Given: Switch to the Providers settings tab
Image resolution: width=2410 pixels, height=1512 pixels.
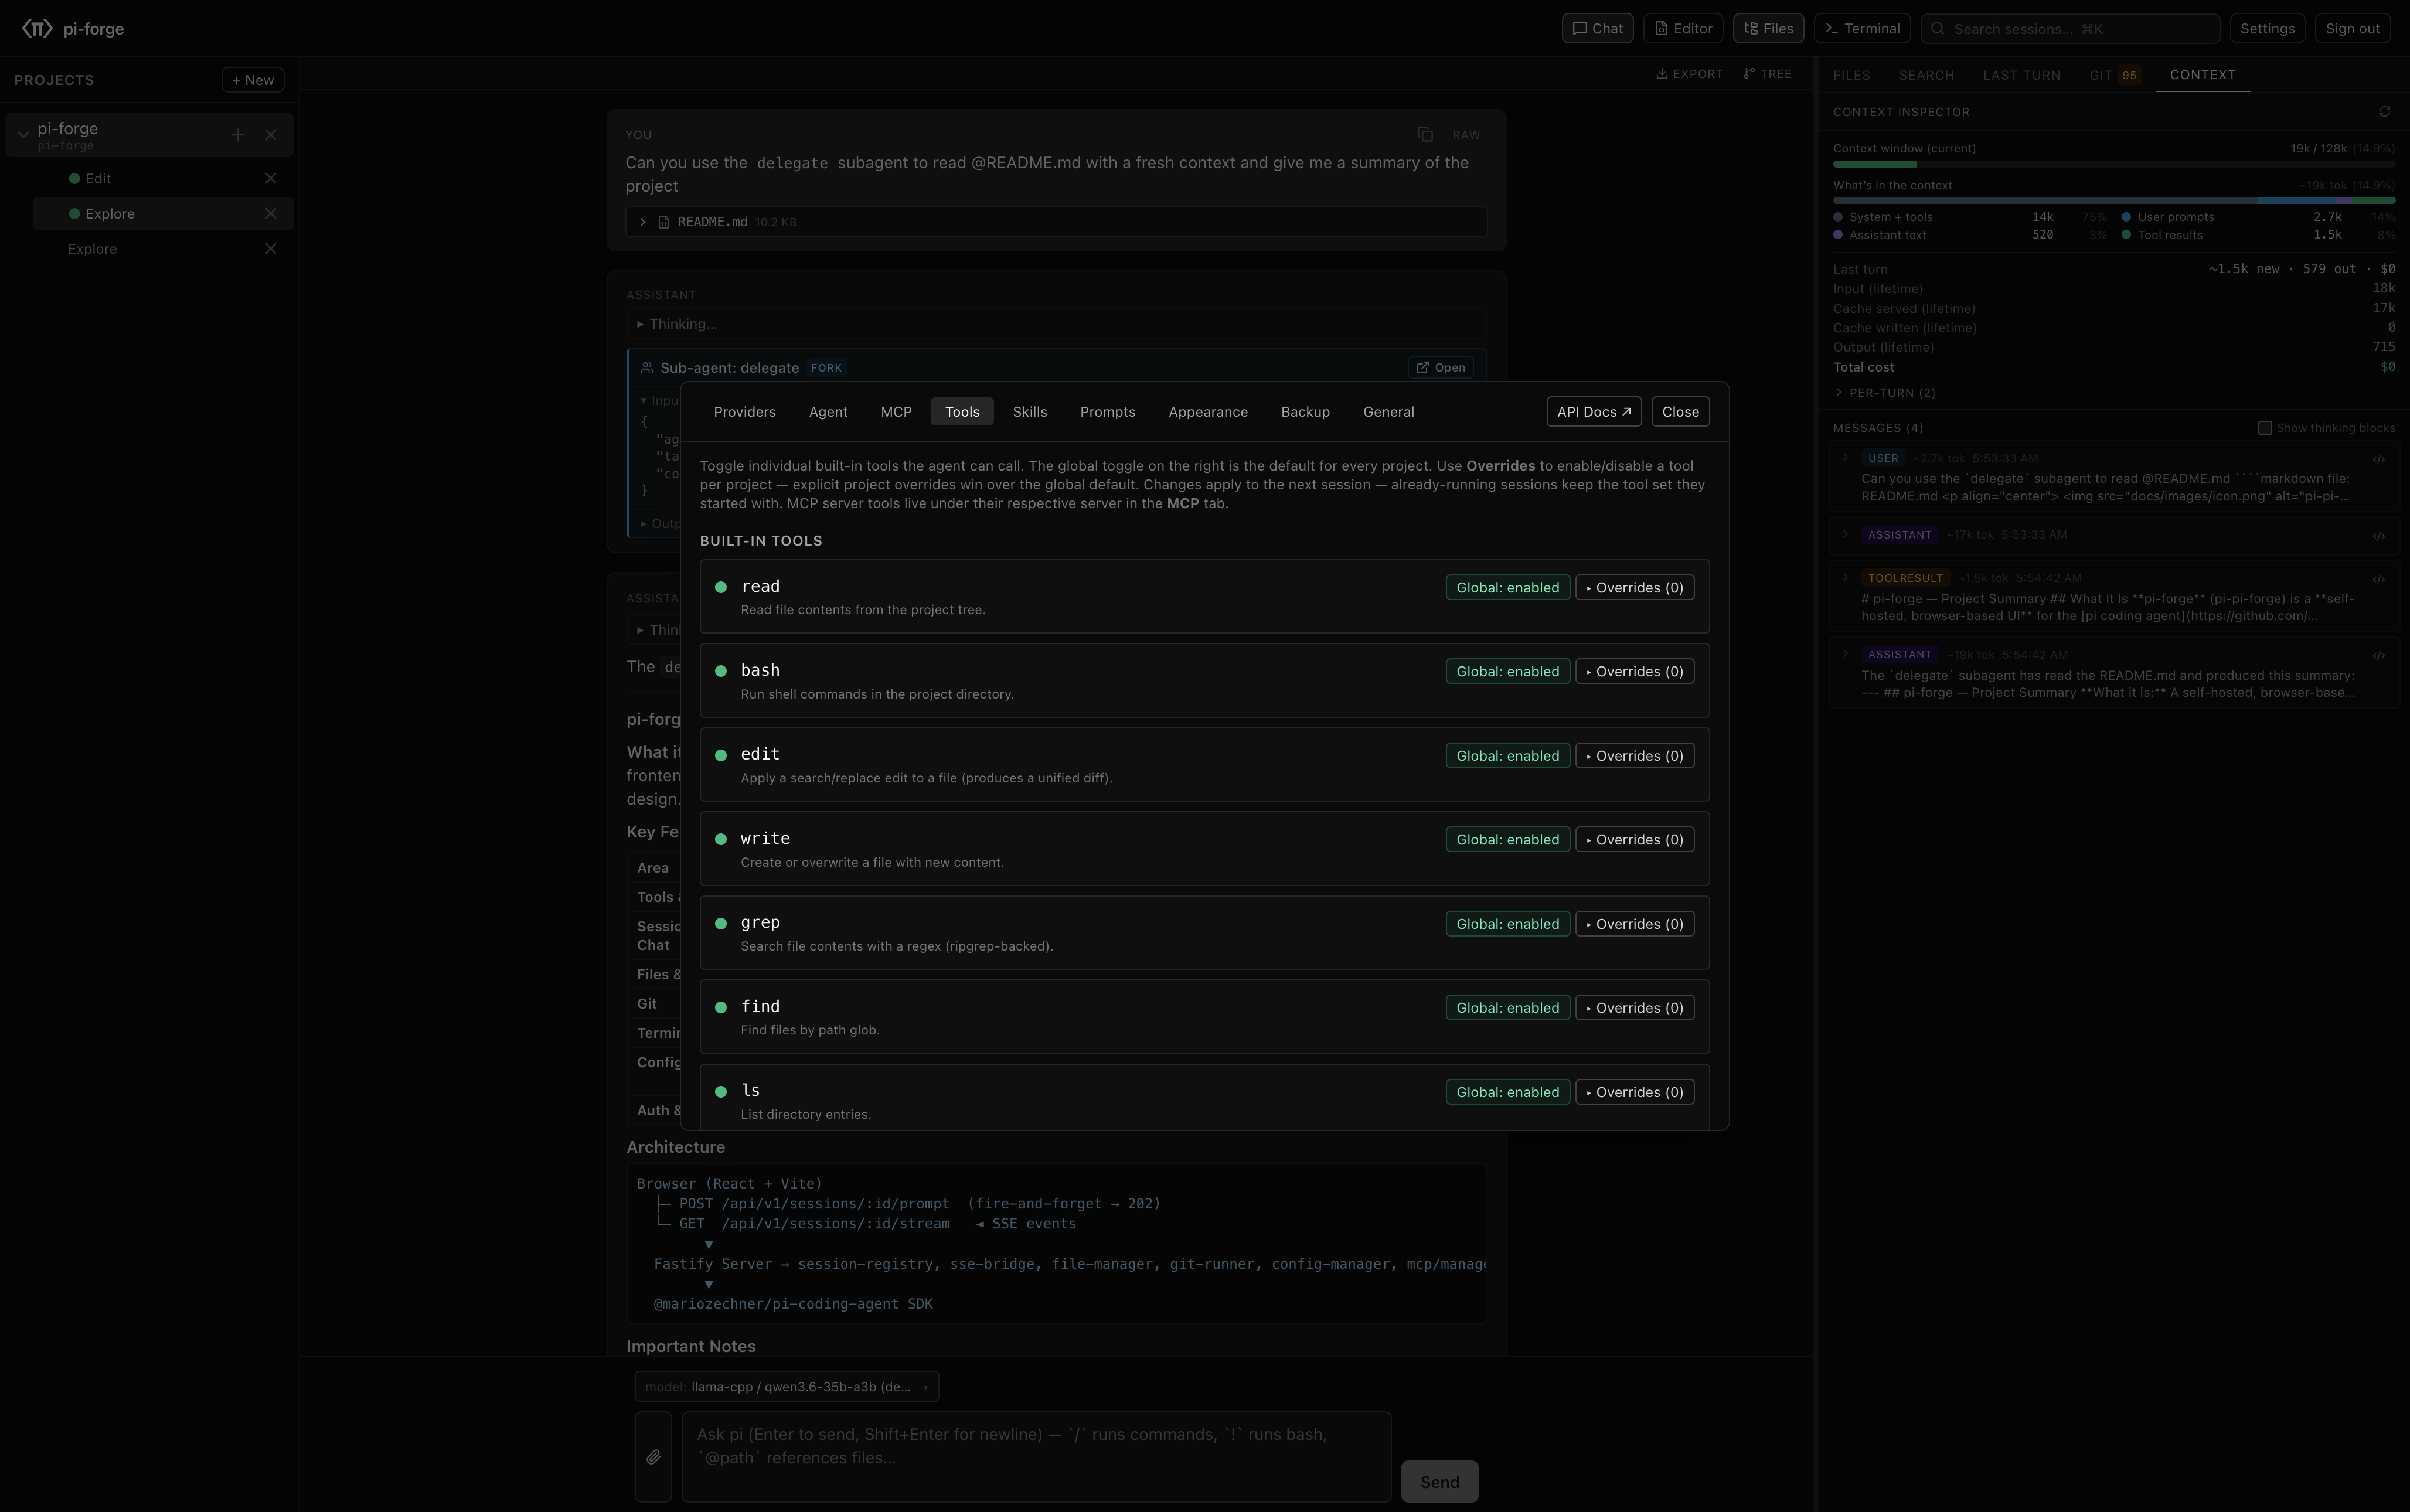Looking at the screenshot, I should [x=745, y=412].
